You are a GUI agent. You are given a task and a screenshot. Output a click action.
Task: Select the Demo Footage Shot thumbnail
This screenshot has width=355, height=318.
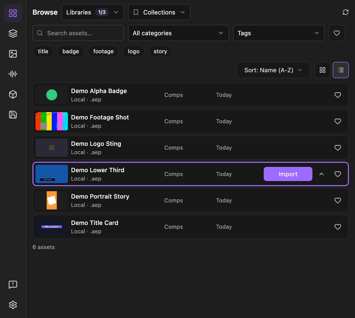pos(52,121)
